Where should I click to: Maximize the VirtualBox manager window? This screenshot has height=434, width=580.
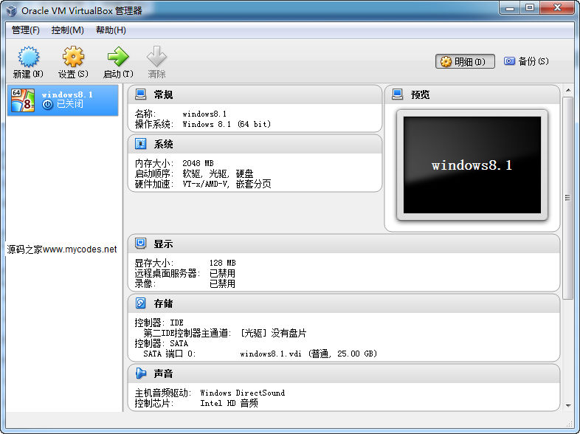coord(530,8)
